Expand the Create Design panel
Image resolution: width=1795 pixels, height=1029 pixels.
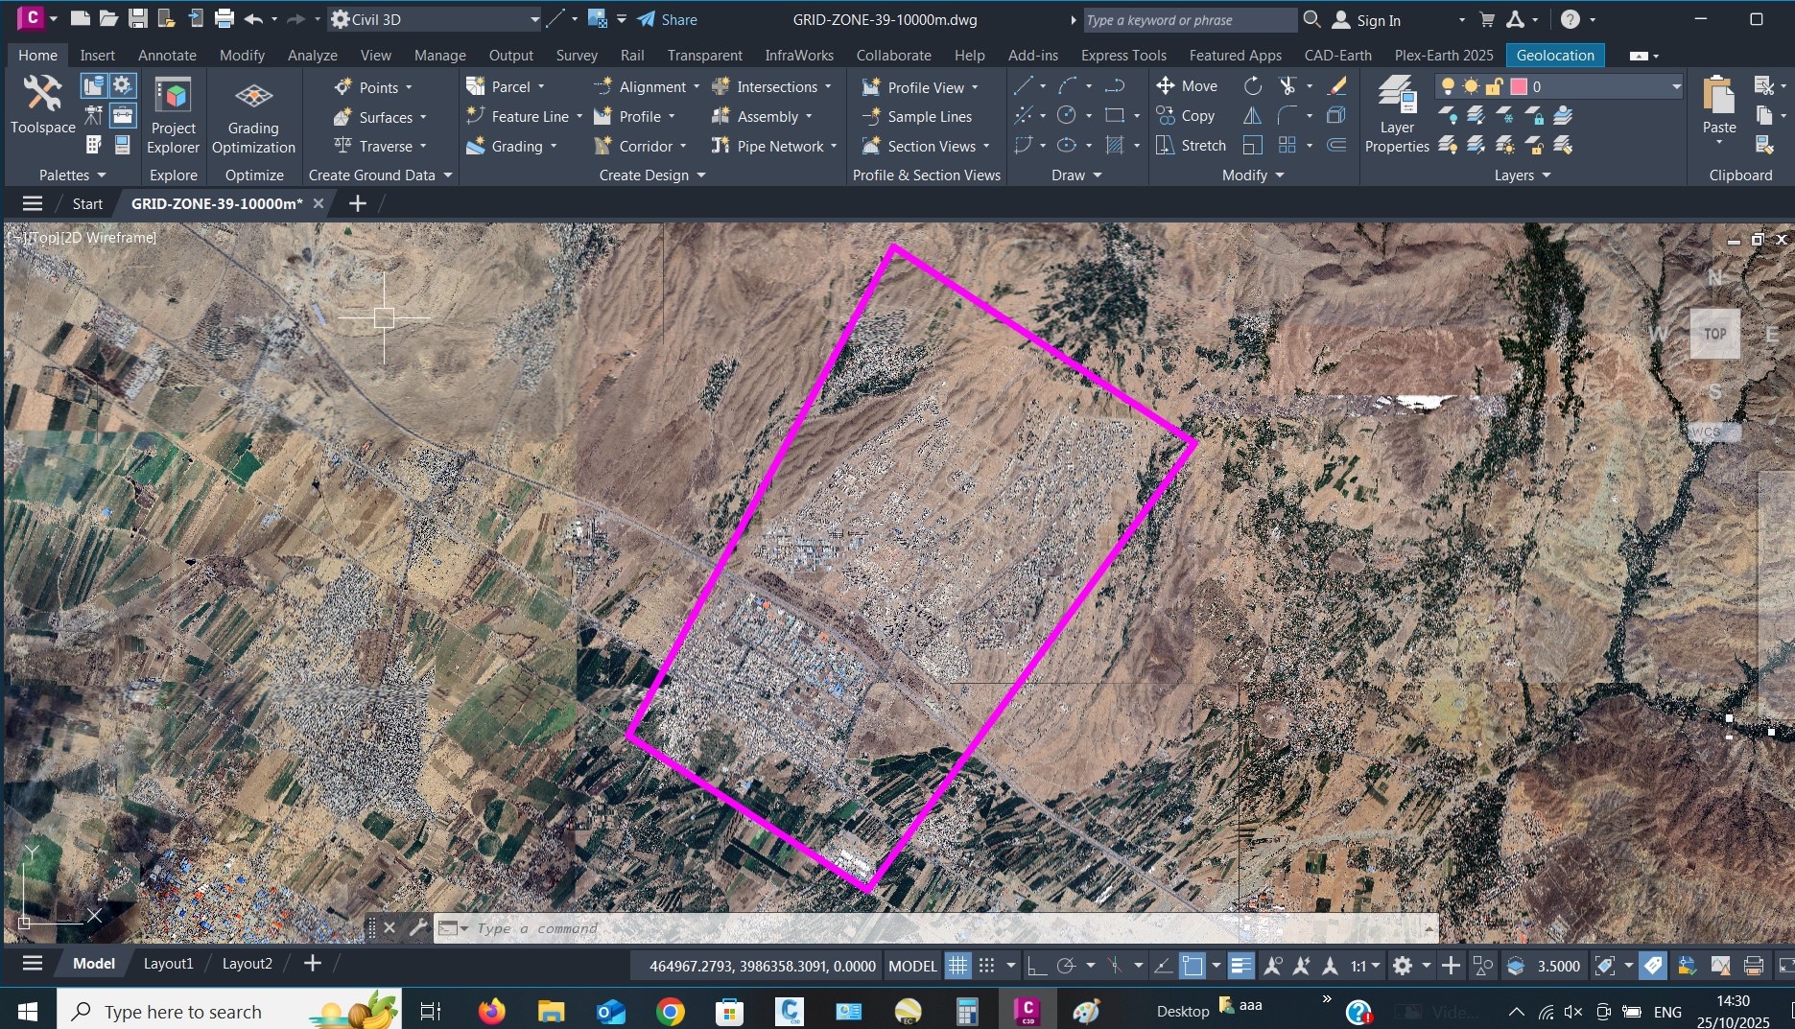pos(652,175)
